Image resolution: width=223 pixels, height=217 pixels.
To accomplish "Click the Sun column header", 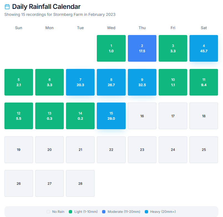I will (19, 28).
